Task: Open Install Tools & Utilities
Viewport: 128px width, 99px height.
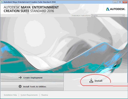Action: click(32, 86)
